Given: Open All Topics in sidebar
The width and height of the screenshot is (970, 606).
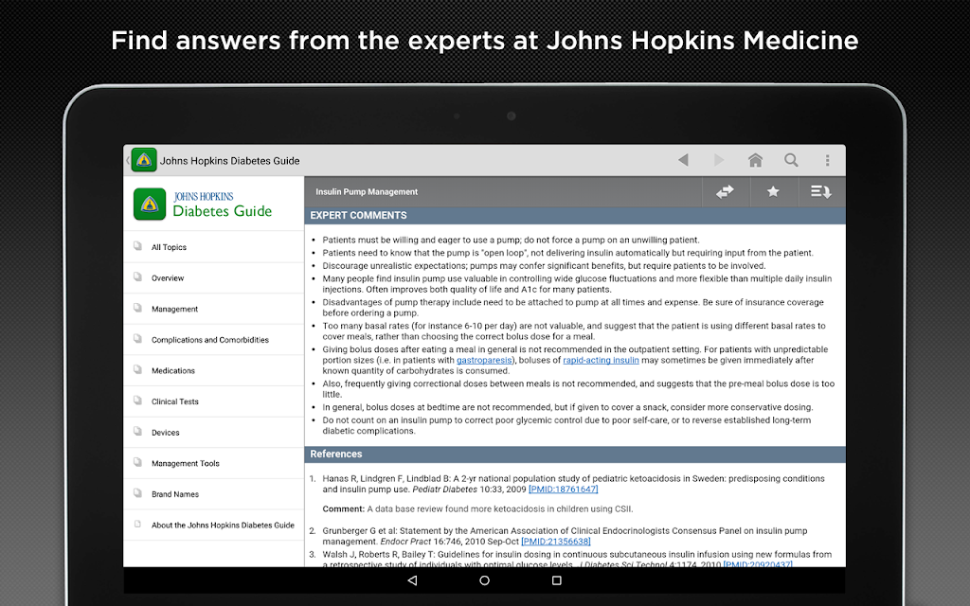Looking at the screenshot, I should pyautogui.click(x=169, y=247).
